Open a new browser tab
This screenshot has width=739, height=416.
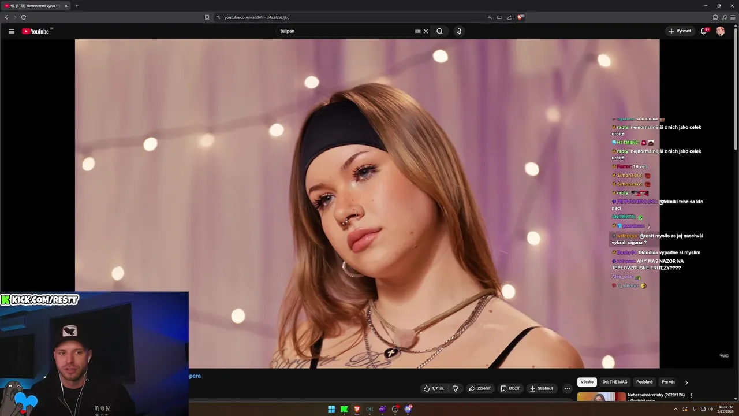click(x=76, y=6)
